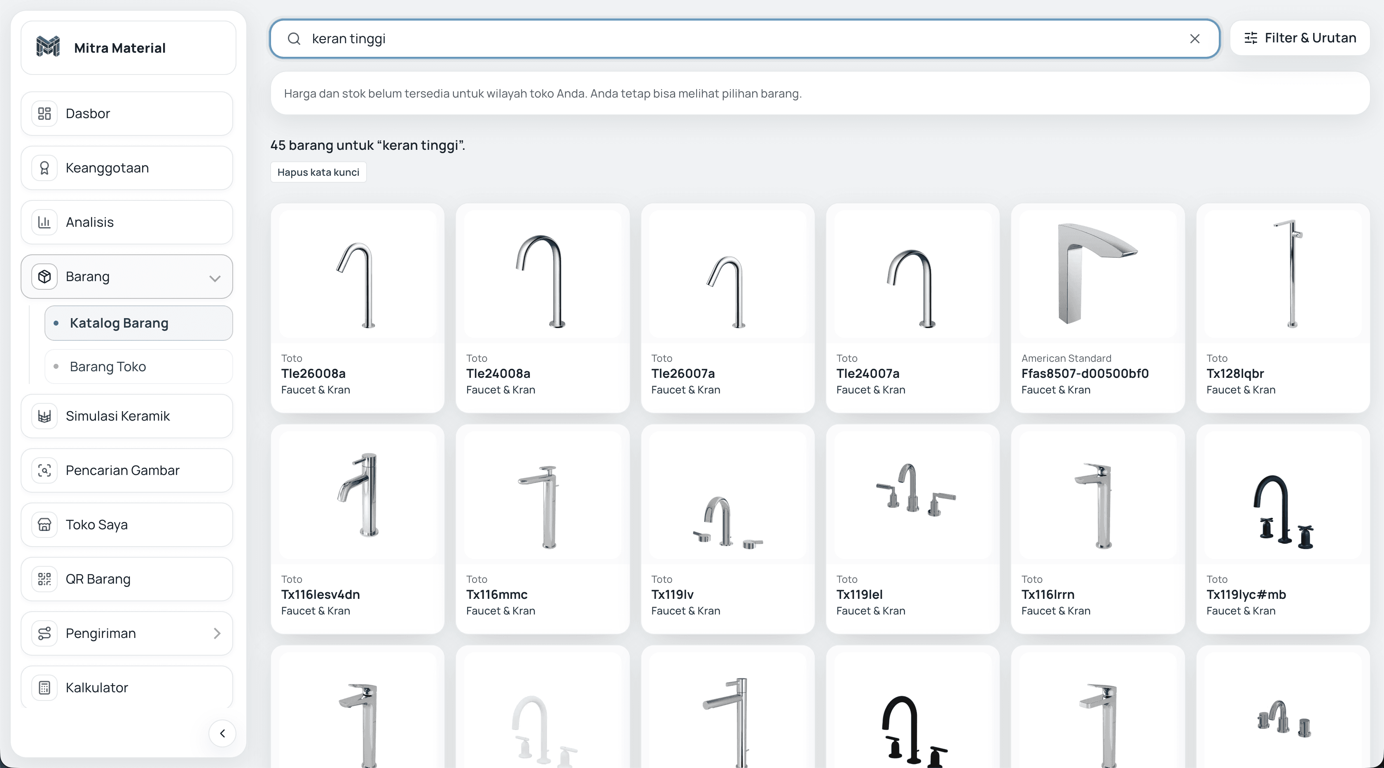The image size is (1384, 768).
Task: Open the Tle26007a faucet image
Action: coord(727,274)
